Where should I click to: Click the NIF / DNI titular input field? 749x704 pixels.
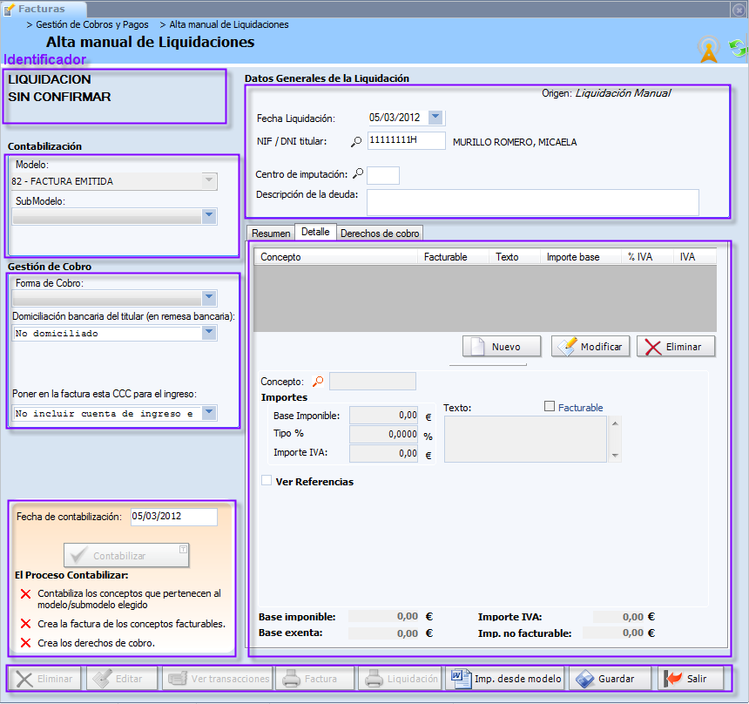coord(406,140)
